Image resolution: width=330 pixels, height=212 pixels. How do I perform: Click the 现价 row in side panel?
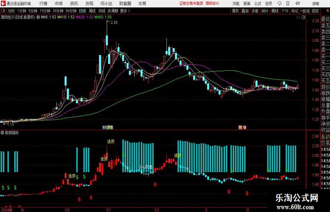(x=325, y=87)
